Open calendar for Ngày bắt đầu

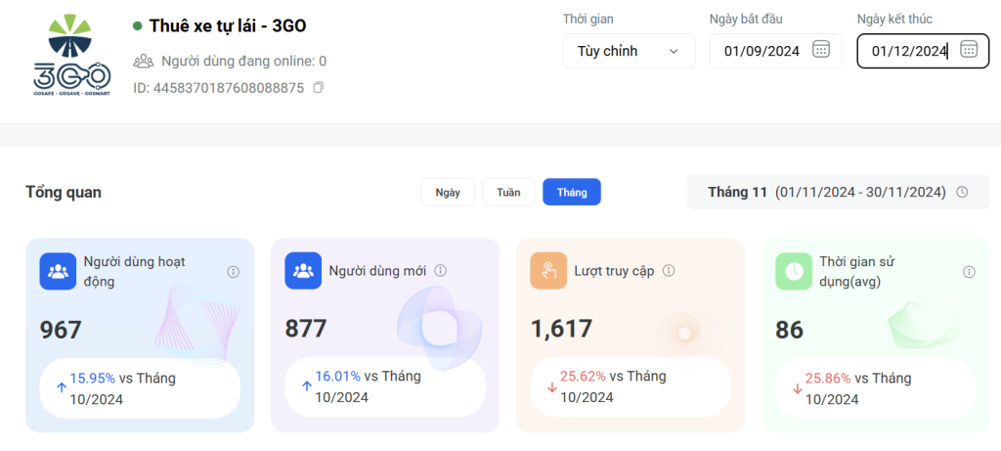[822, 50]
